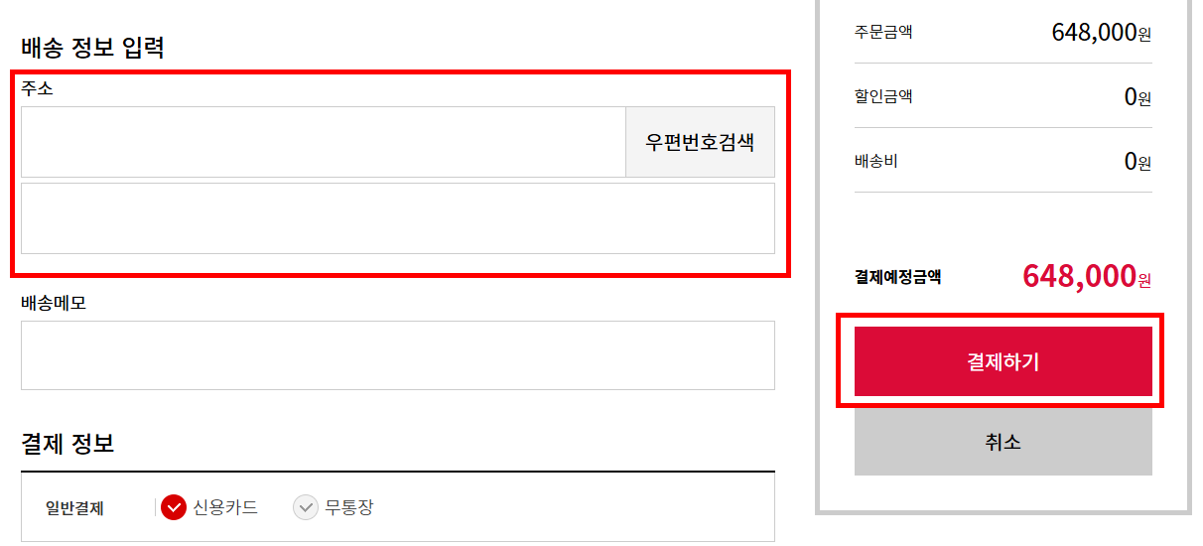Click the 배송메모 label text
This screenshot has width=1203, height=546.
(x=54, y=303)
